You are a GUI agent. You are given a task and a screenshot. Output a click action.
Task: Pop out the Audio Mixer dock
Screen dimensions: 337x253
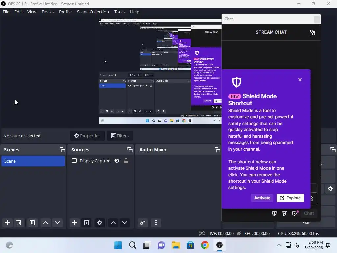[217, 150]
